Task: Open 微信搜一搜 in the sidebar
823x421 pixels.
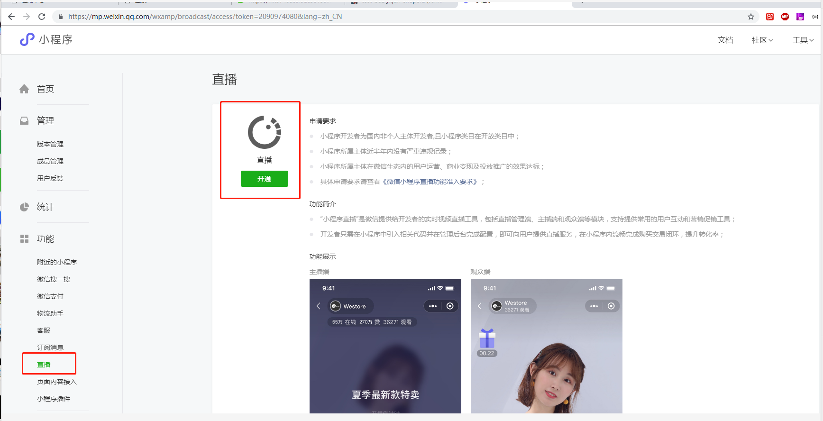Action: tap(54, 279)
